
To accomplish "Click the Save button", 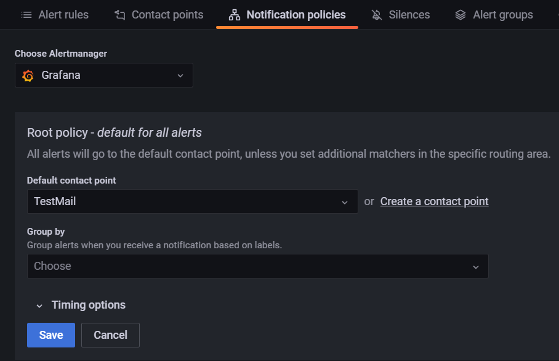I will coord(51,335).
